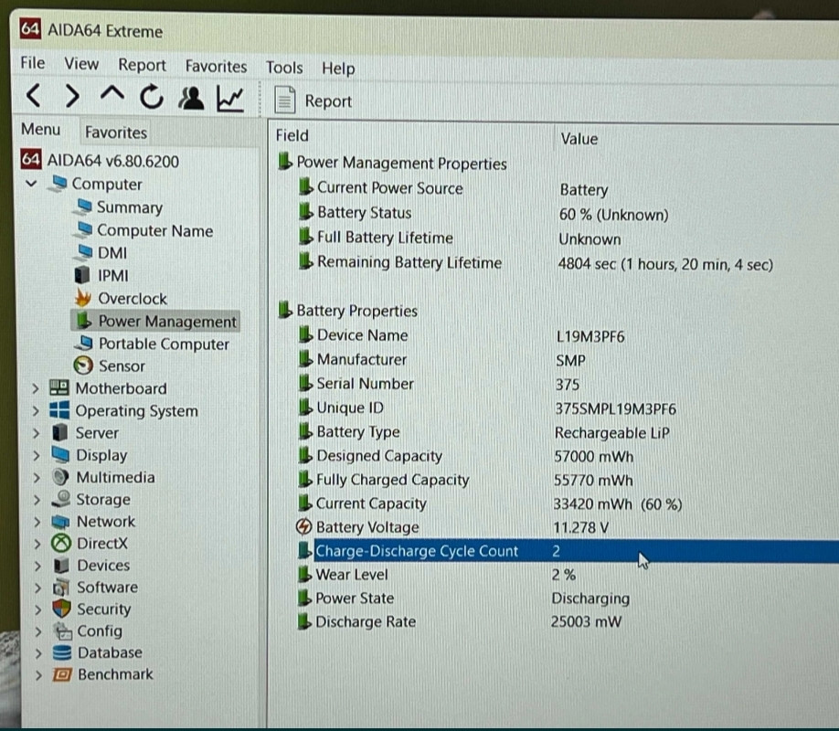The height and width of the screenshot is (731, 839).
Task: Click the Forward navigation arrow icon
Action: click(71, 97)
